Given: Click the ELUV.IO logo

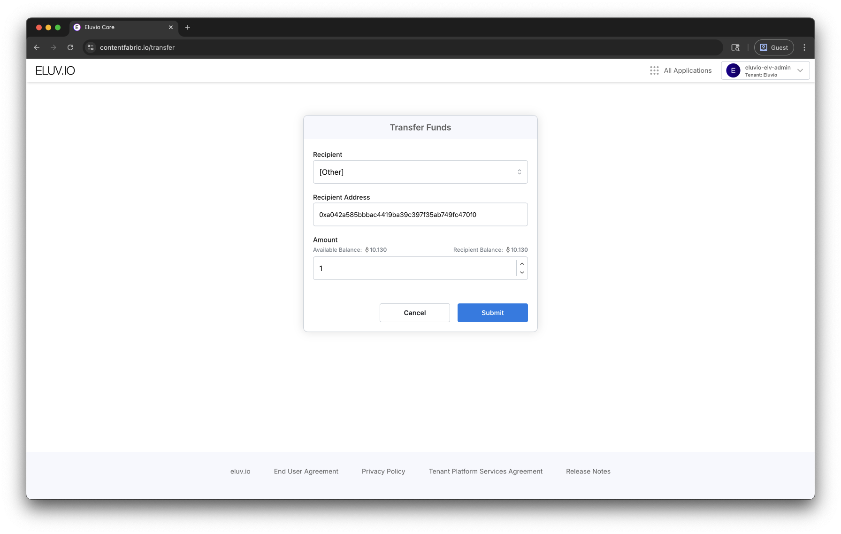Looking at the screenshot, I should [x=55, y=70].
